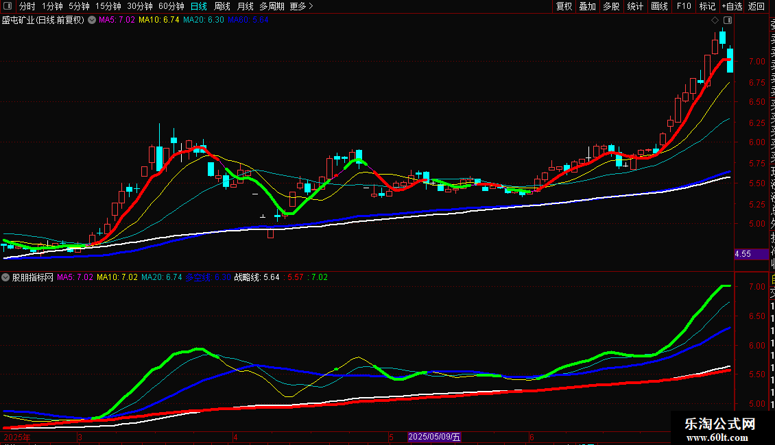The height and width of the screenshot is (445, 775).
Task: Click the 叠加 overlay button
Action: click(588, 6)
